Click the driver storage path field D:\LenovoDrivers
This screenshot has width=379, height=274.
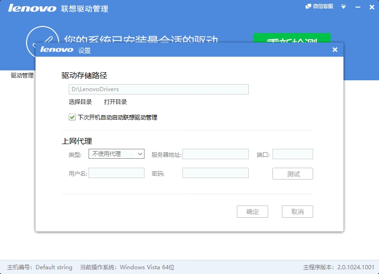point(159,89)
